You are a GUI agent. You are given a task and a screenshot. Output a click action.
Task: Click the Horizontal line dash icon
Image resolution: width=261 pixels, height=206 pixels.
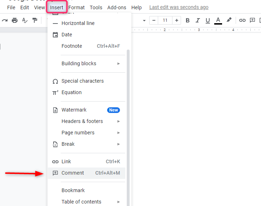(55, 24)
